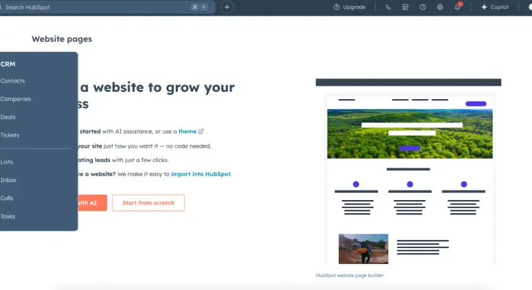The width and height of the screenshot is (532, 290).
Task: Open the calling phone icon
Action: pyautogui.click(x=388, y=7)
